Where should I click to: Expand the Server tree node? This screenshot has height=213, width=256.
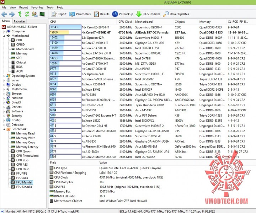coord(4,80)
